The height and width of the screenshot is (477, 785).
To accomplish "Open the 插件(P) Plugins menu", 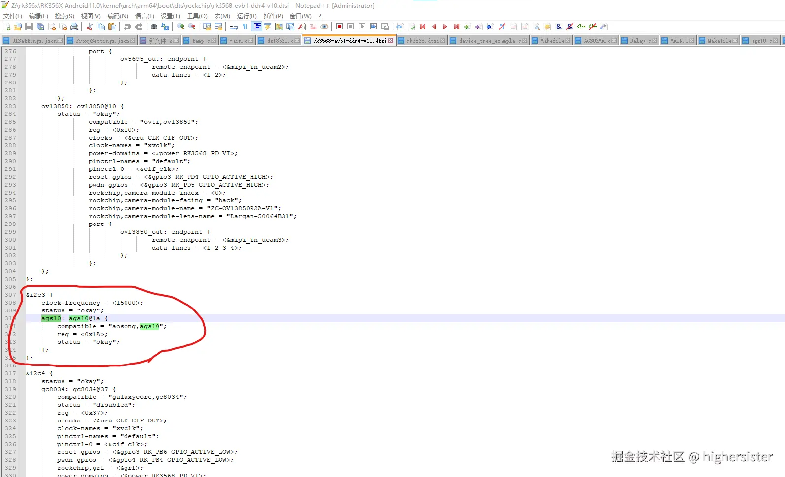I will coord(273,16).
